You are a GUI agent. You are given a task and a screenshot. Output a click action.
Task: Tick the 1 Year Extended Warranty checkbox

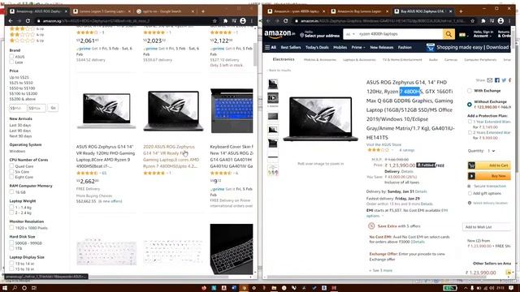click(470, 122)
